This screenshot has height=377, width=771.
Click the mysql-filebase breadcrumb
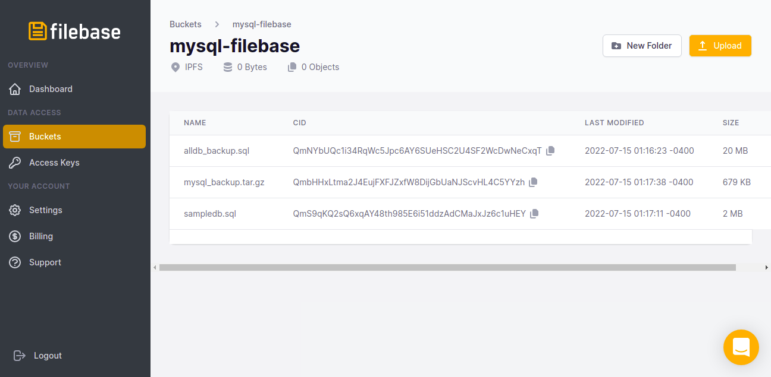click(262, 24)
